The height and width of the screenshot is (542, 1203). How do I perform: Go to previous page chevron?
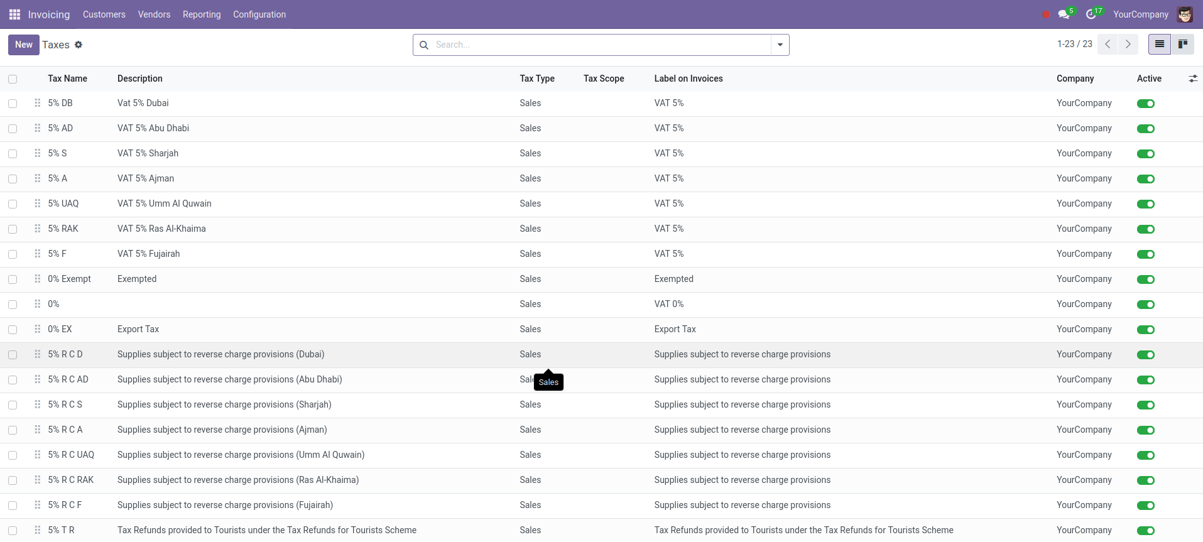coord(1108,45)
